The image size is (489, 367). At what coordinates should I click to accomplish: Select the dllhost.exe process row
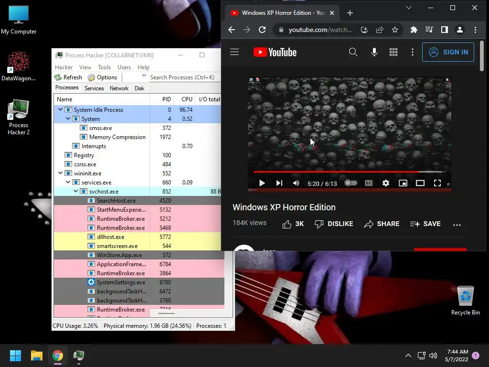click(137, 237)
